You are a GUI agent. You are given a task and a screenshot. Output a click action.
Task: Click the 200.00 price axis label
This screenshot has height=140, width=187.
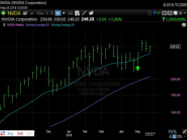pos(175,79)
